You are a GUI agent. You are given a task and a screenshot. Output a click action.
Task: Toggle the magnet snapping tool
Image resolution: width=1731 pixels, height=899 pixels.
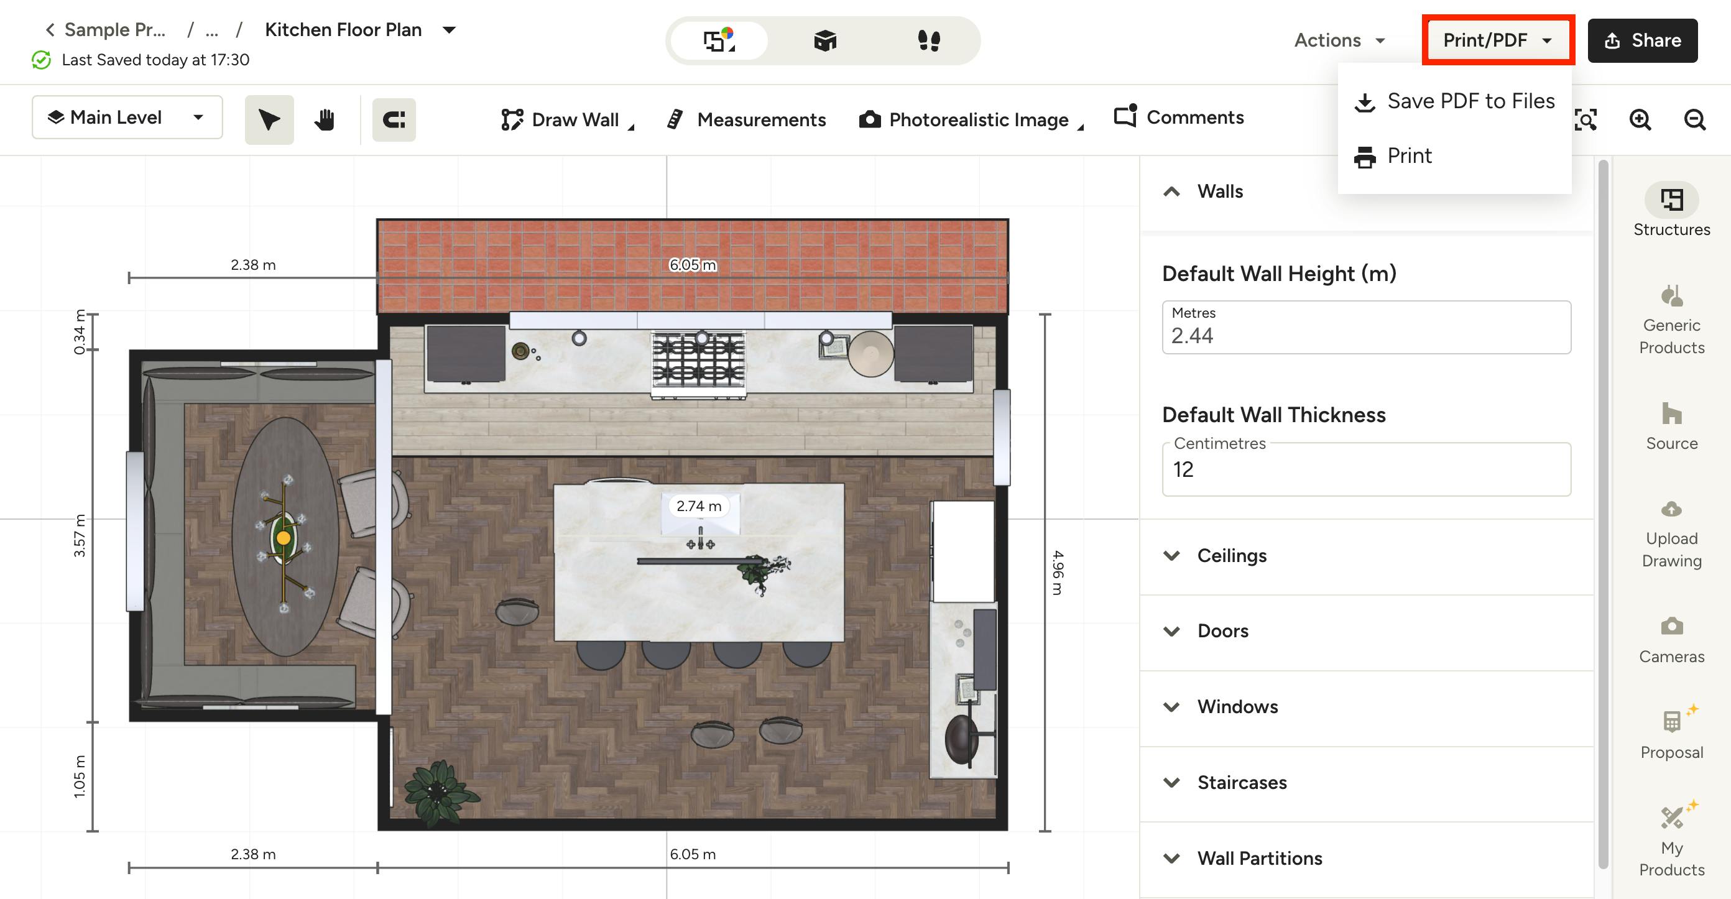click(394, 119)
